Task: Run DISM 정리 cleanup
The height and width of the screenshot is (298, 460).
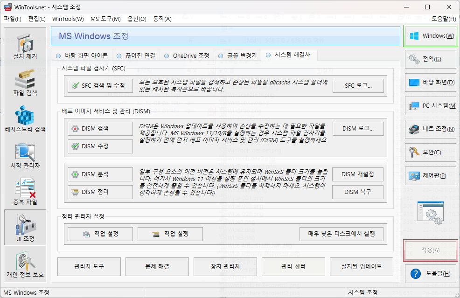Action: point(100,192)
